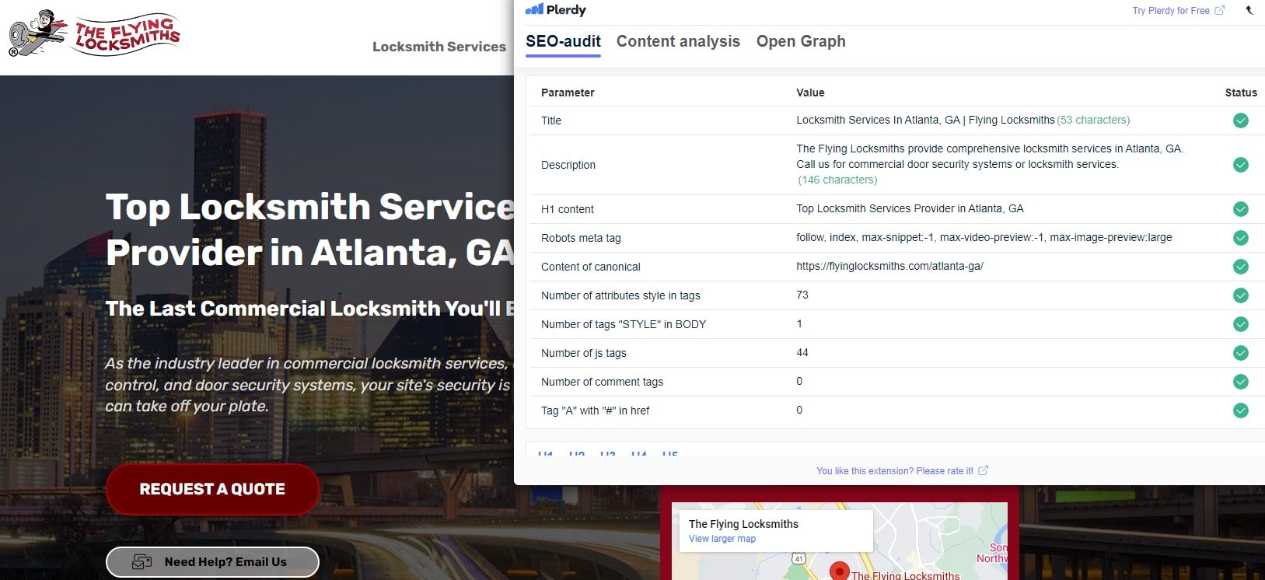Click status check for Tag A with # href

1241,411
